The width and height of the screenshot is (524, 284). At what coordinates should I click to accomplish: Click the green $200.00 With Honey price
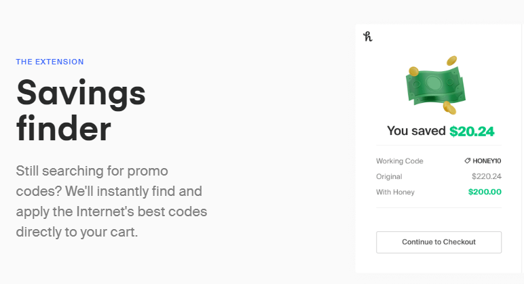(x=485, y=192)
